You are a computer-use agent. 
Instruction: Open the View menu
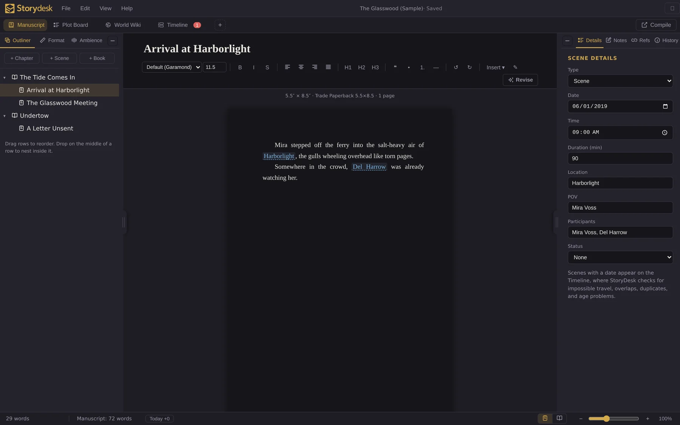coord(105,8)
